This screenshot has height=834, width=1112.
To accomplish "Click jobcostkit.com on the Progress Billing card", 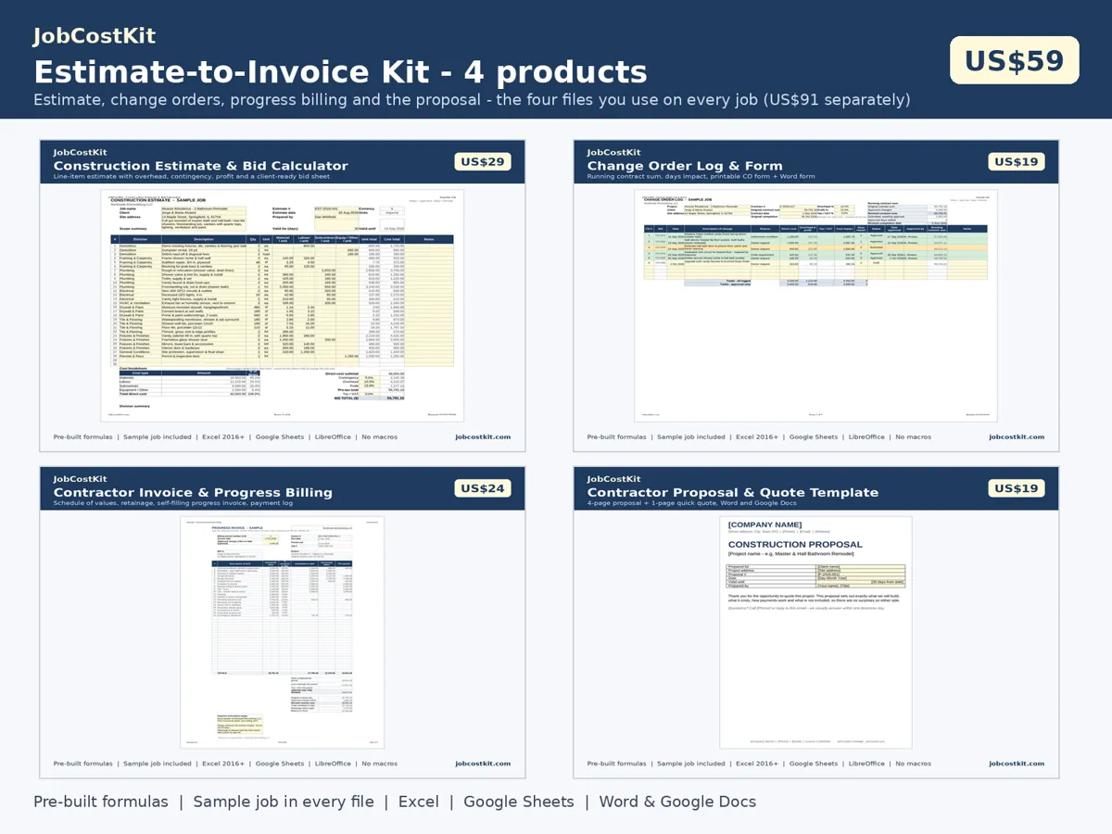I will pyautogui.click(x=483, y=764).
